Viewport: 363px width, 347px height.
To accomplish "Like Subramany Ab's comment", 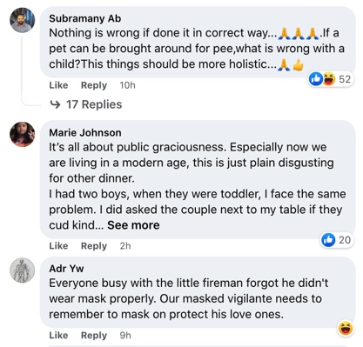I will click(x=58, y=85).
